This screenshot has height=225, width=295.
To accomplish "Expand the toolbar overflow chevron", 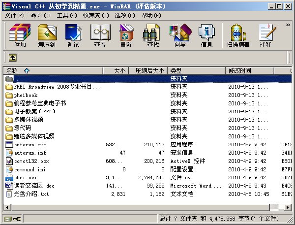I will pyautogui.click(x=288, y=25).
